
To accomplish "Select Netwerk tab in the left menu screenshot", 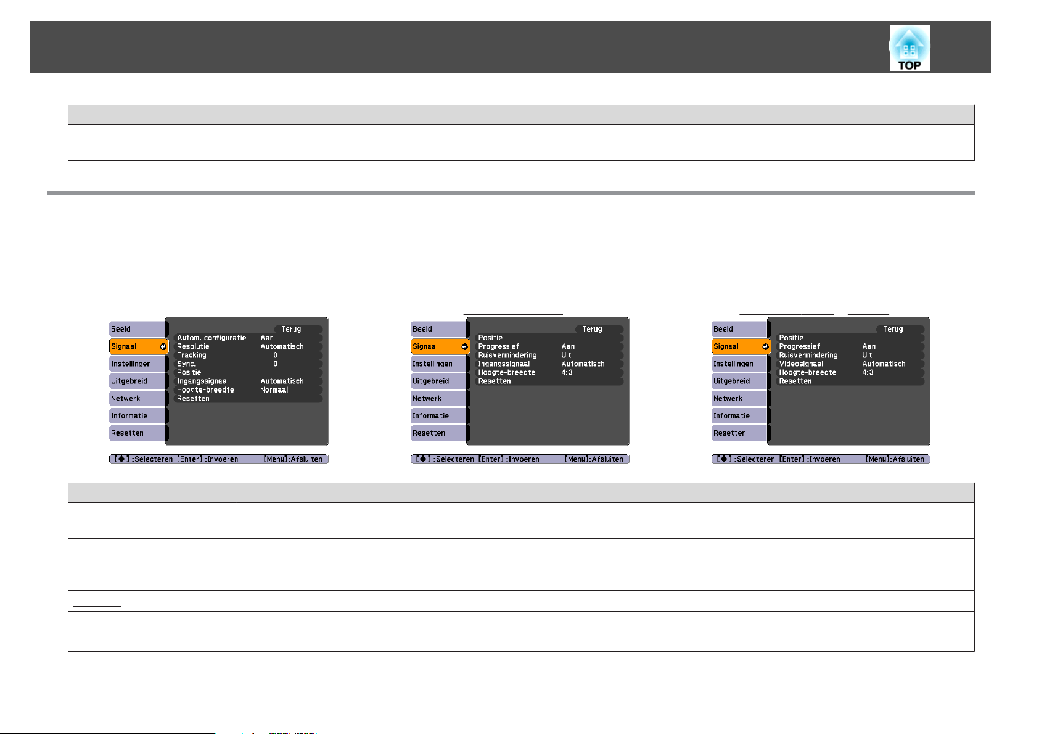I will point(138,398).
